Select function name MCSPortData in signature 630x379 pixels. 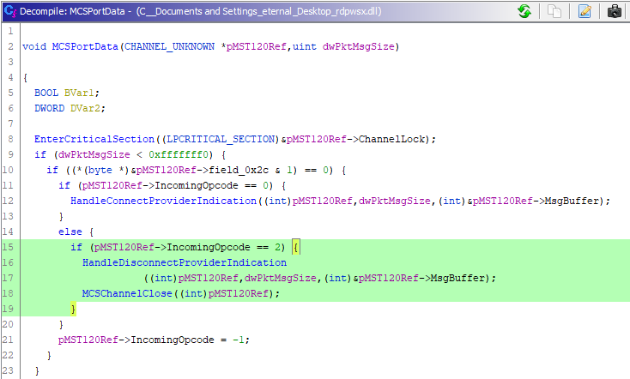[85, 46]
